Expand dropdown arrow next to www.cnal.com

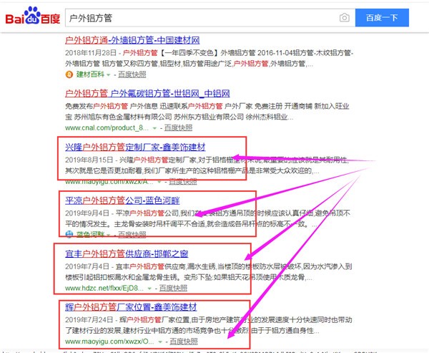pyautogui.click(x=154, y=128)
